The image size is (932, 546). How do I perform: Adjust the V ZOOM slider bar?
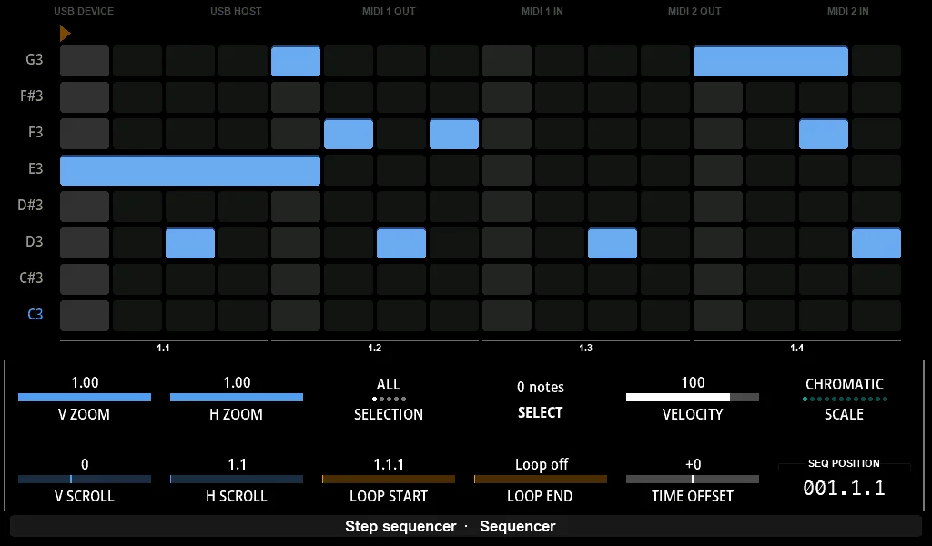pyautogui.click(x=85, y=398)
